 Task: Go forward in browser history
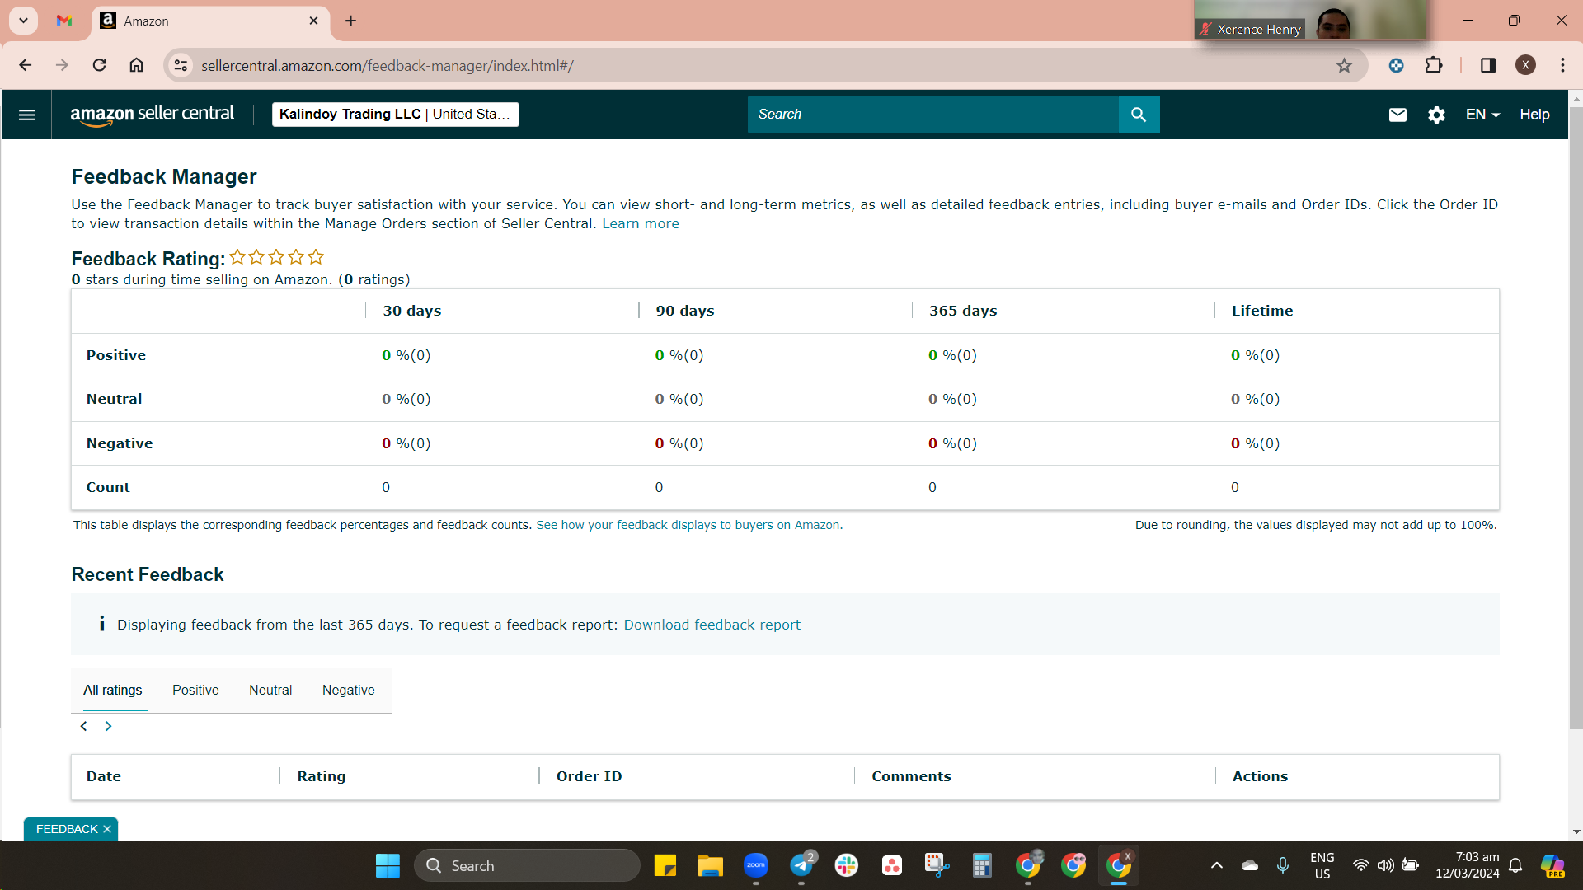(x=62, y=65)
